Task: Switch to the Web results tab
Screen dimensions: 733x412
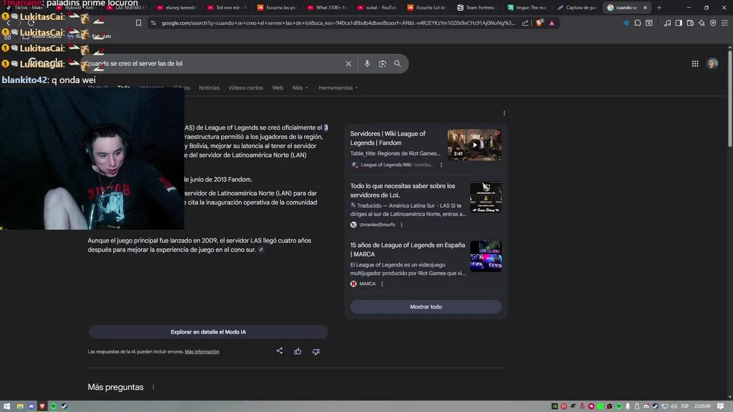Action: tap(278, 88)
